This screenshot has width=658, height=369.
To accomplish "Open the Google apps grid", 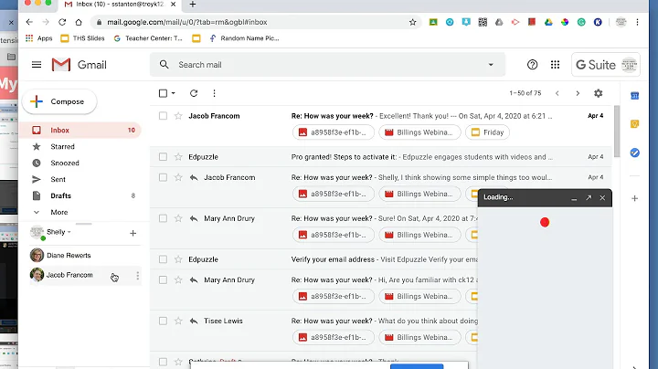I will [x=555, y=65].
